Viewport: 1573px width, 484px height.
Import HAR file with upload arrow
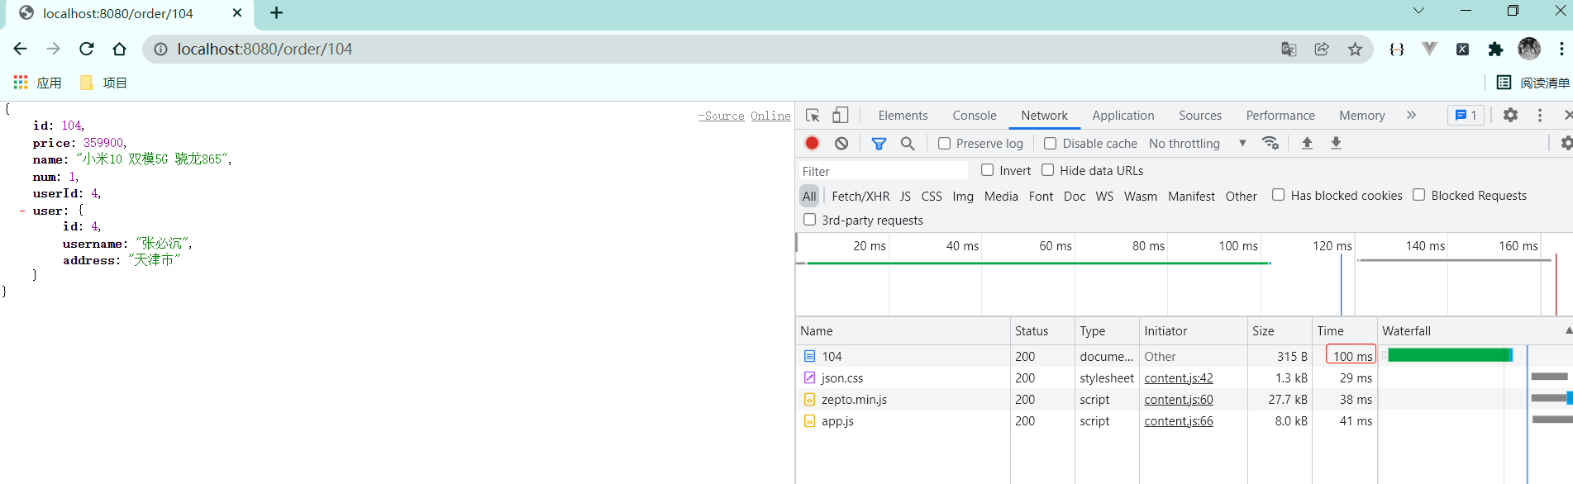coord(1307,143)
